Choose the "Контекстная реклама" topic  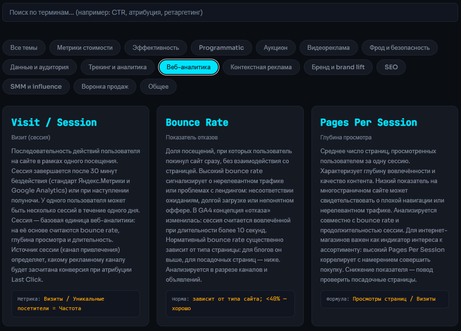tap(261, 67)
